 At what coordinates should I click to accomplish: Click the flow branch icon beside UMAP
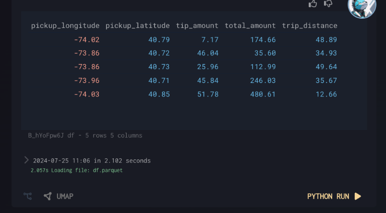(x=27, y=196)
